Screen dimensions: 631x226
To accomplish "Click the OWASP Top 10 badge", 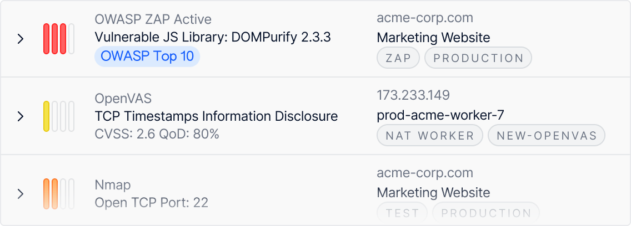I will (x=147, y=57).
